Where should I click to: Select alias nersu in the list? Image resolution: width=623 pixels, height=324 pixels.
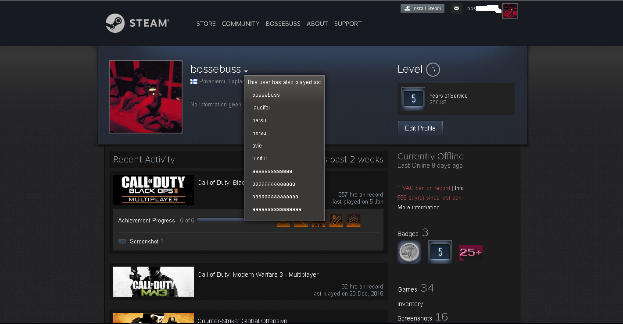pyautogui.click(x=259, y=120)
